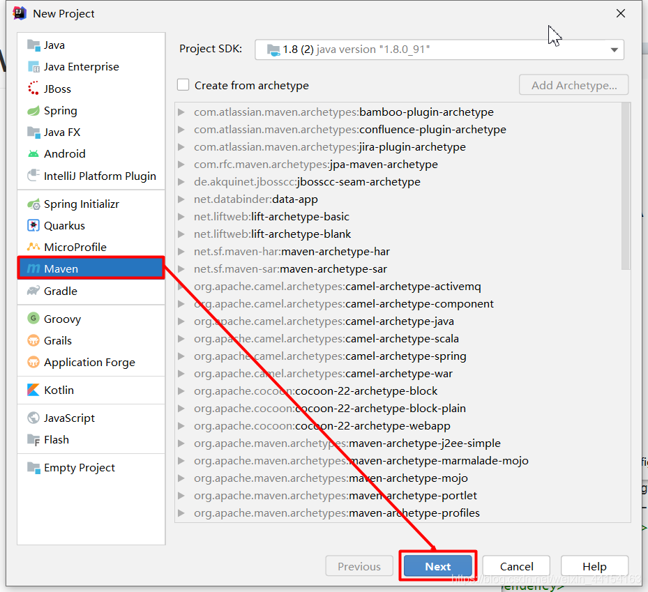
Task: Click Add Archetype button
Action: 573,85
